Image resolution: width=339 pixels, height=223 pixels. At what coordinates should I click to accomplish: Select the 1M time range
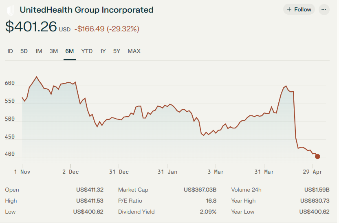(x=38, y=51)
